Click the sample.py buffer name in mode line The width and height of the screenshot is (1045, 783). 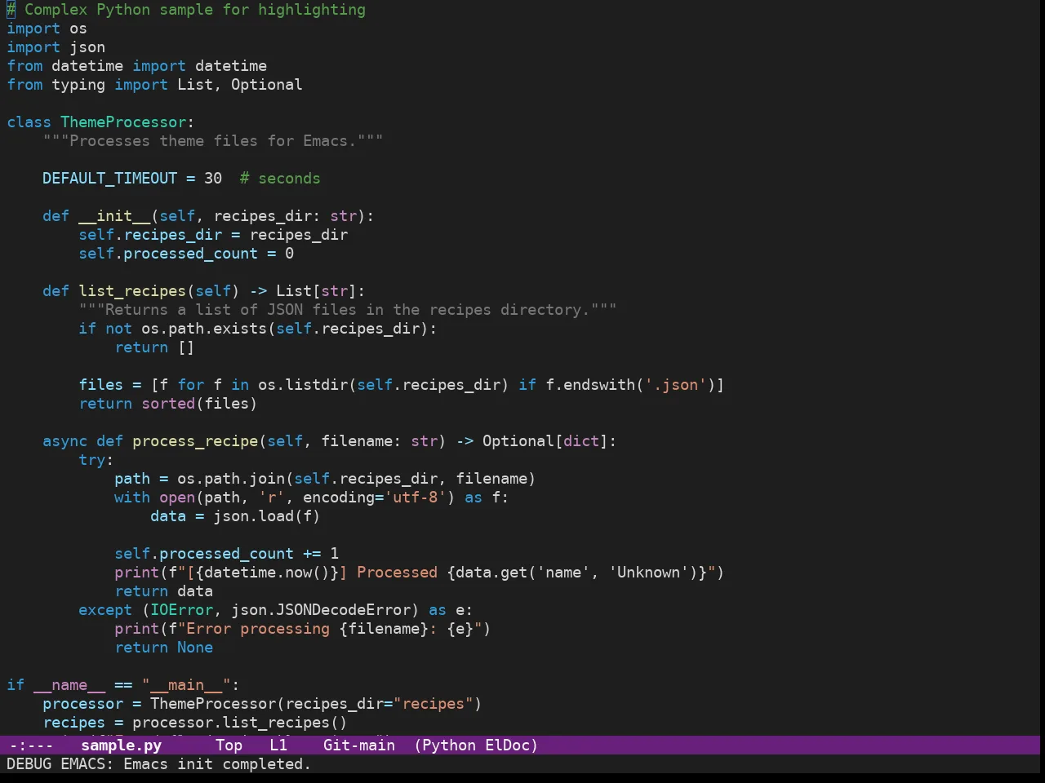pyautogui.click(x=121, y=745)
